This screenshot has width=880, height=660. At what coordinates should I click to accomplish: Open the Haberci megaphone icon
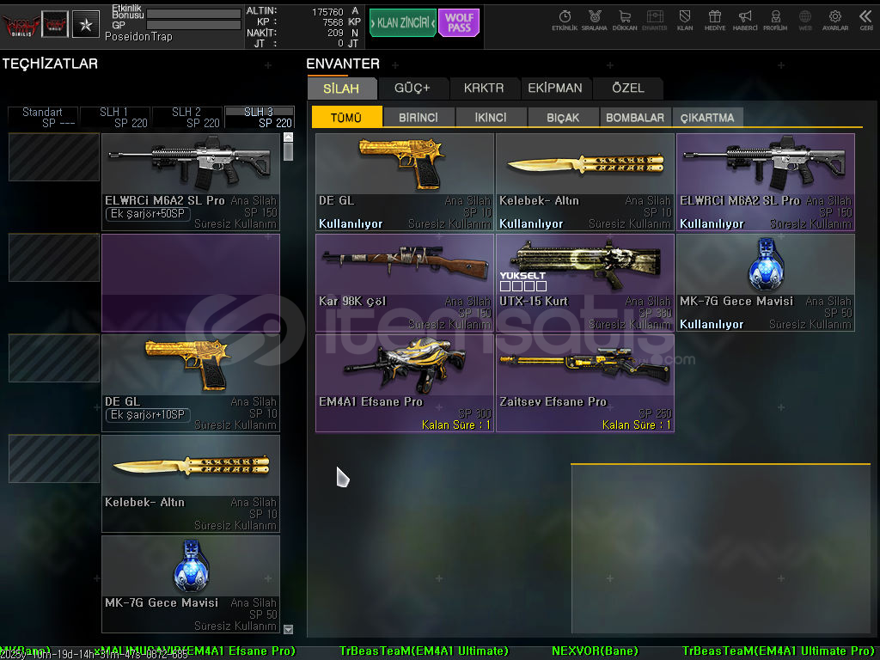click(745, 20)
